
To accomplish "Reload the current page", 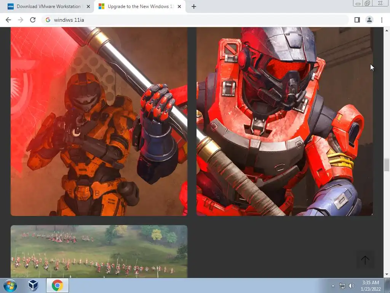I will [x=33, y=20].
